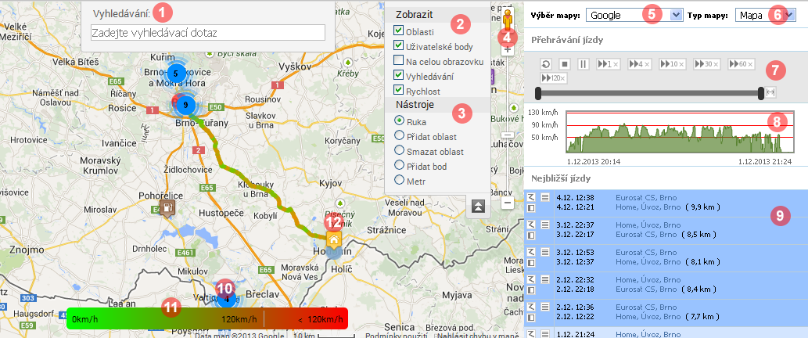Collapse the map options panel with double-arrow icon
The width and height of the screenshot is (808, 338).
479,206
